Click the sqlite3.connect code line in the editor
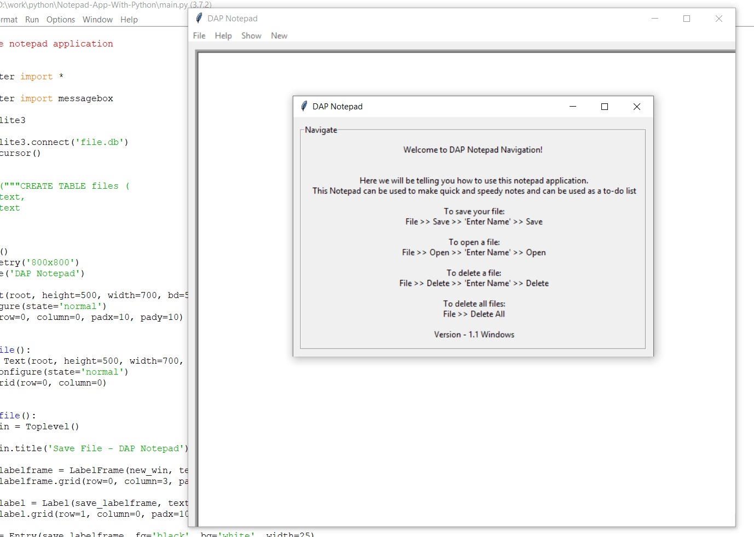This screenshot has height=537, width=754. (x=66, y=142)
